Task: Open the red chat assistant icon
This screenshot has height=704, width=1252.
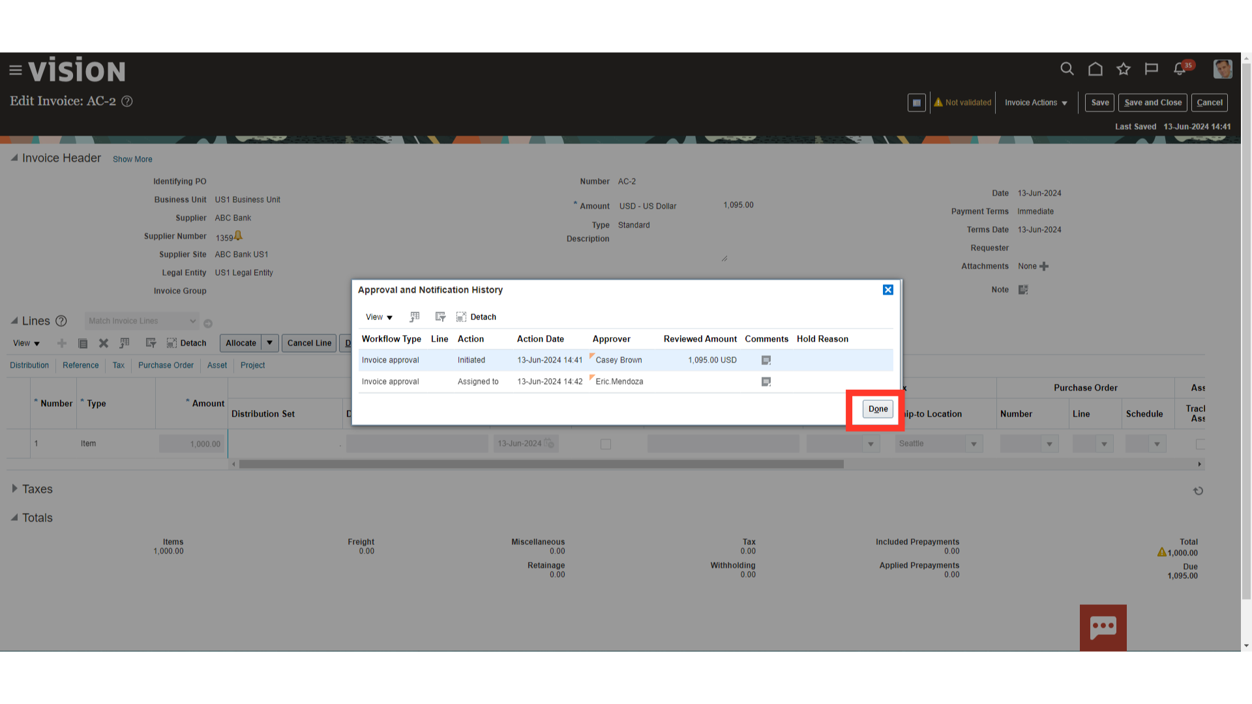Action: (x=1103, y=628)
